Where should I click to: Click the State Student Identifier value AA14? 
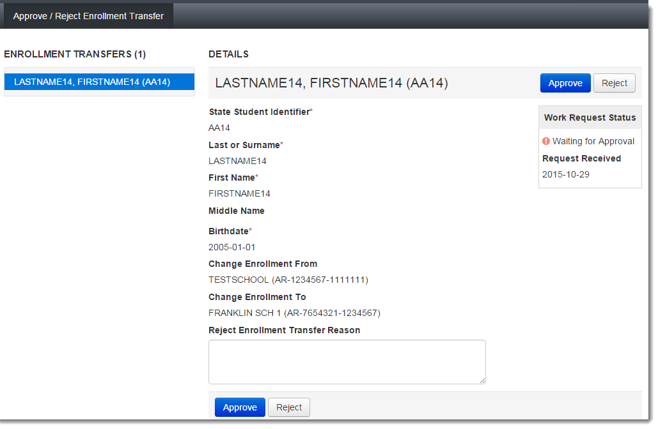coord(219,128)
